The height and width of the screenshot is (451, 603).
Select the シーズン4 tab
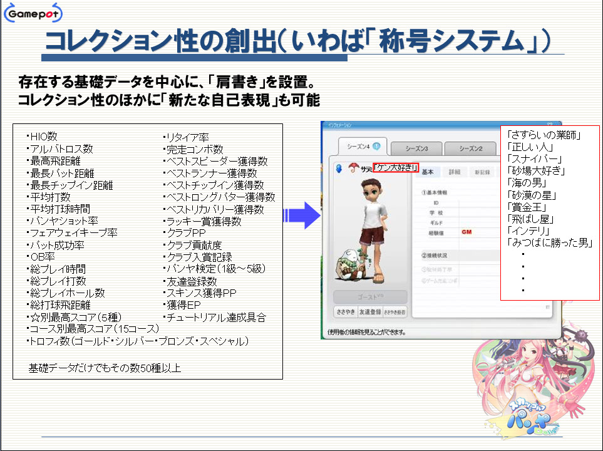(x=359, y=147)
